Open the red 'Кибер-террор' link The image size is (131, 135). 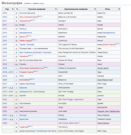26,41
